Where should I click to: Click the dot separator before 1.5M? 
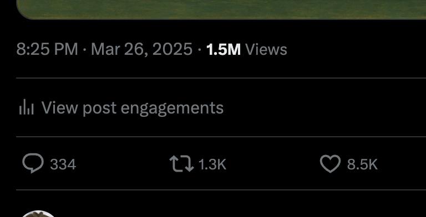(x=200, y=50)
